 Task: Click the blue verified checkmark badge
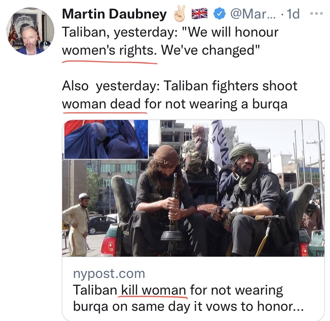pyautogui.click(x=220, y=13)
